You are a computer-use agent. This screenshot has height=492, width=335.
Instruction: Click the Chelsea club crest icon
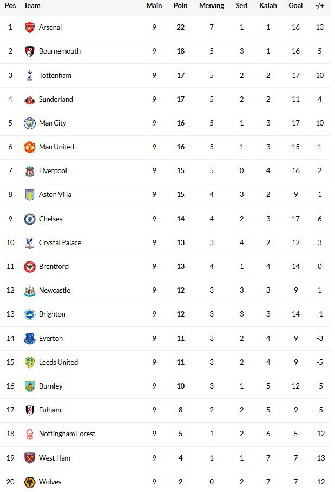tap(30, 219)
